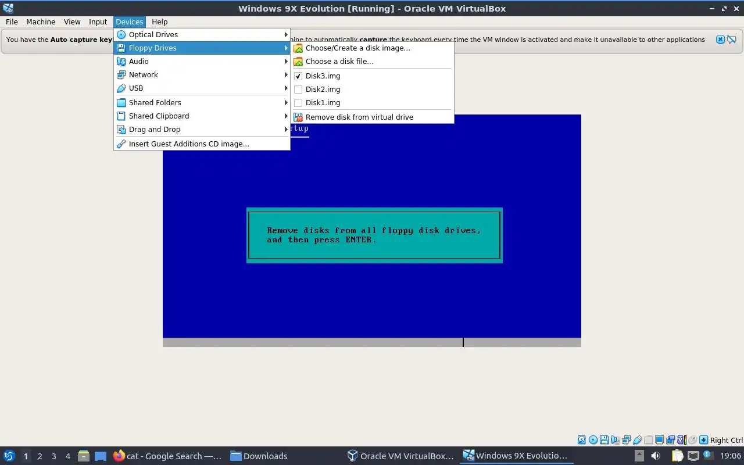This screenshot has height=465, width=744.
Task: Click the Right Ctrl host key label
Action: coord(727,440)
